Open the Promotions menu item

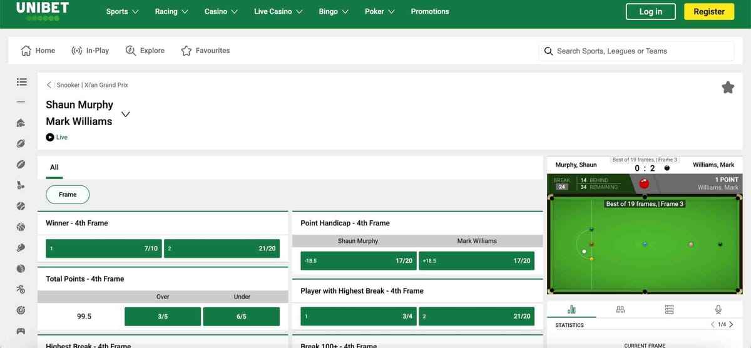pos(430,11)
